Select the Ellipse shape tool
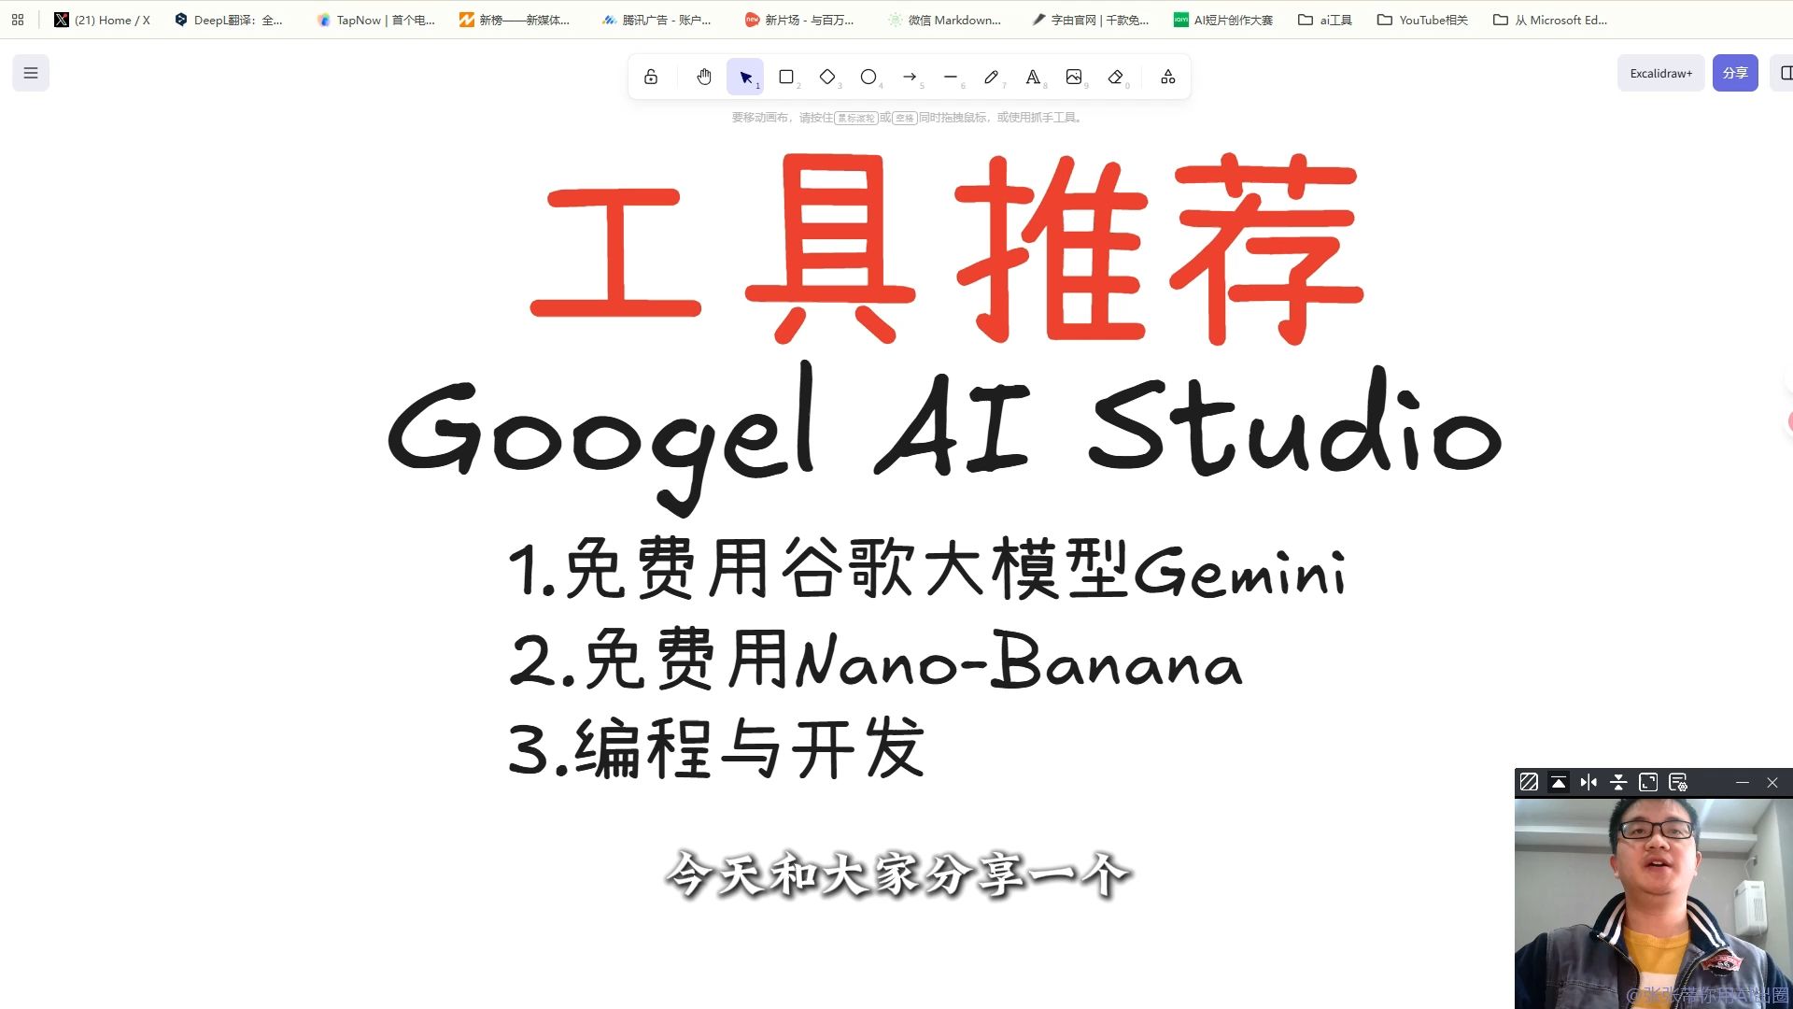This screenshot has width=1793, height=1009. click(x=868, y=77)
